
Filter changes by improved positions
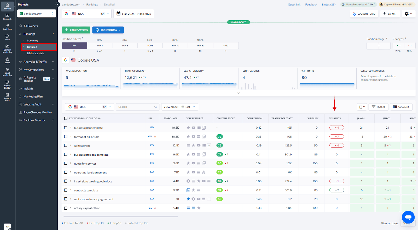coord(398,46)
